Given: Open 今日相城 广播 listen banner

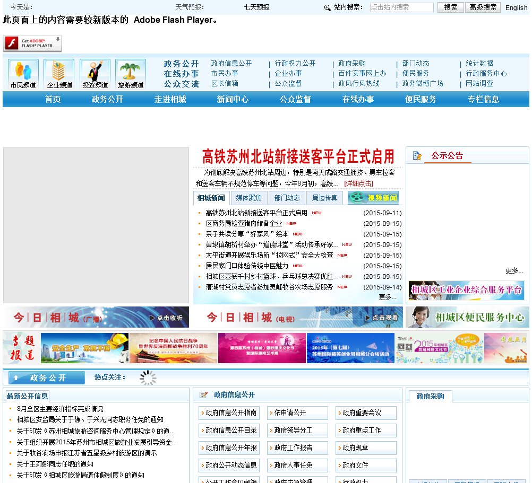Looking at the screenshot, I should 96,317.
